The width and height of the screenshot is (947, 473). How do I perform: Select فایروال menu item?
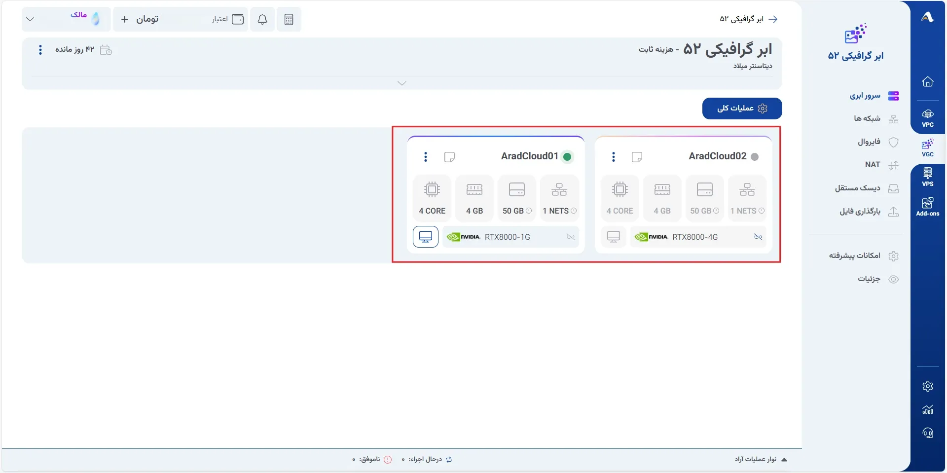[878, 142]
